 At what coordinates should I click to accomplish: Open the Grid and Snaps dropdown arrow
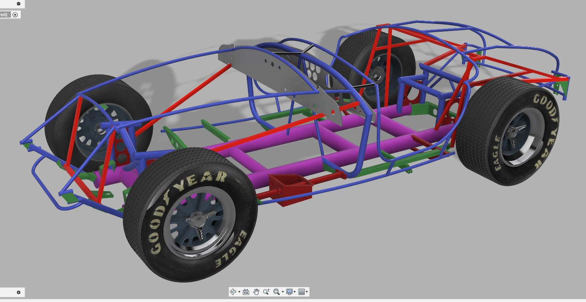[307, 292]
